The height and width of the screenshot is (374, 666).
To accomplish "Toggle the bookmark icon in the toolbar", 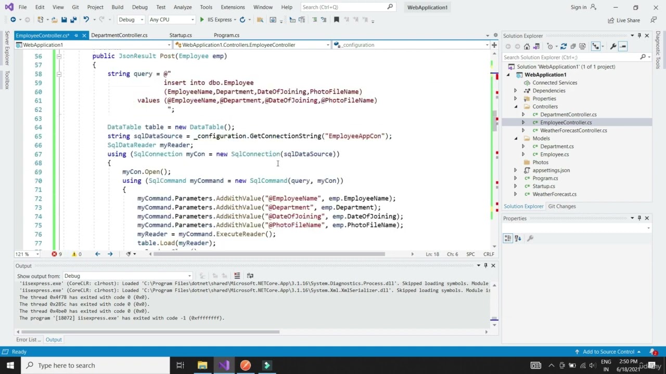I will click(x=337, y=20).
